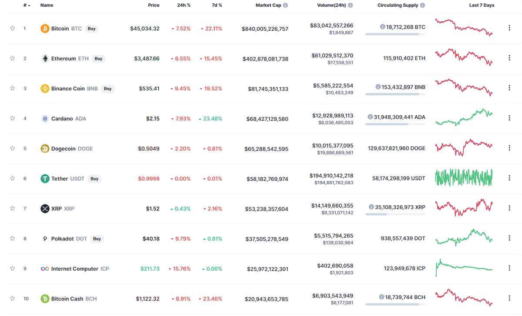This screenshot has width=522, height=316.
Task: Click the Buy button next to Binance Coin
Action: tap(107, 89)
